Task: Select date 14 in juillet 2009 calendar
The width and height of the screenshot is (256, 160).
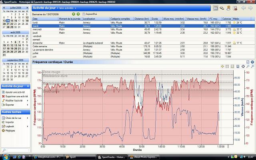Action: (8, 21)
